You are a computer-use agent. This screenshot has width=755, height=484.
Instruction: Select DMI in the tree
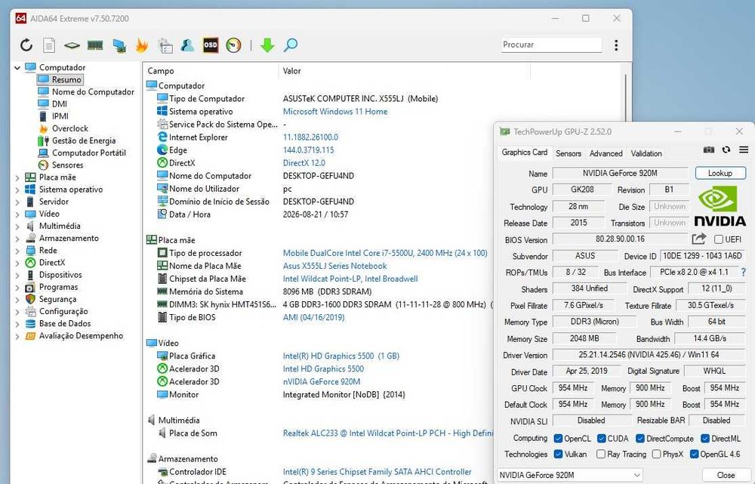tap(59, 103)
